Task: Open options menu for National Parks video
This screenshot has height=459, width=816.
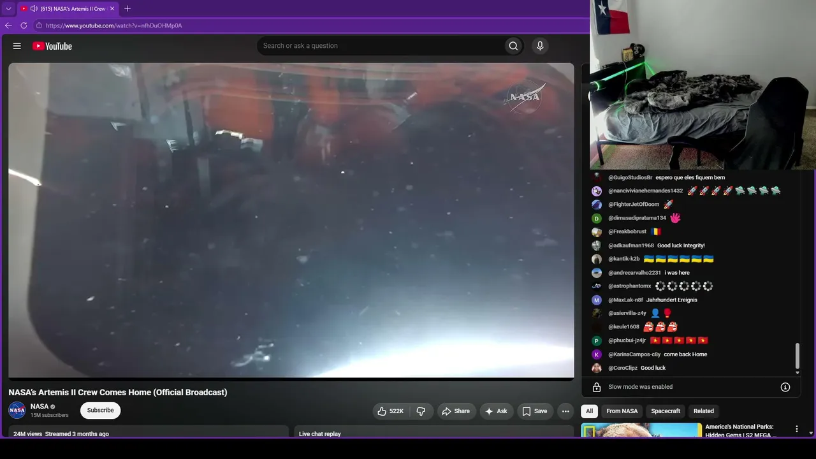Action: (796, 429)
